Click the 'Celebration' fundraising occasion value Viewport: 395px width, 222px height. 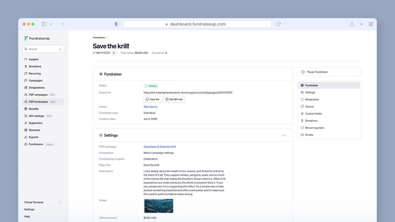150,159
